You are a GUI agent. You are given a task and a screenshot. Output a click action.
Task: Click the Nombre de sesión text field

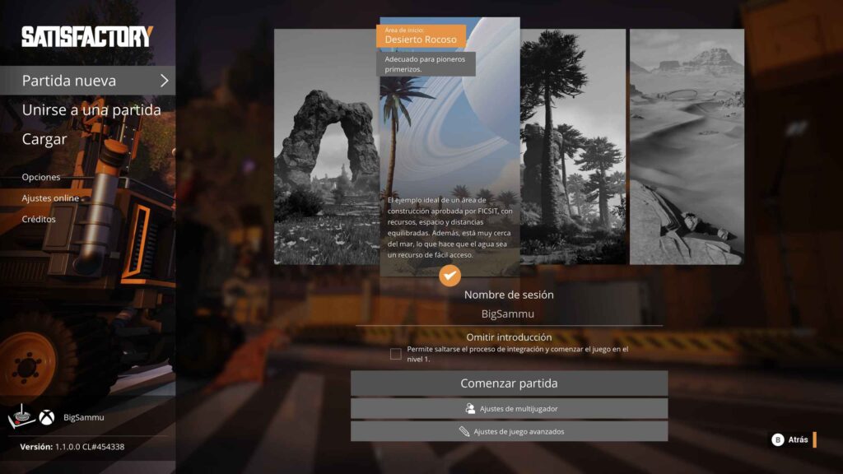[x=508, y=314]
